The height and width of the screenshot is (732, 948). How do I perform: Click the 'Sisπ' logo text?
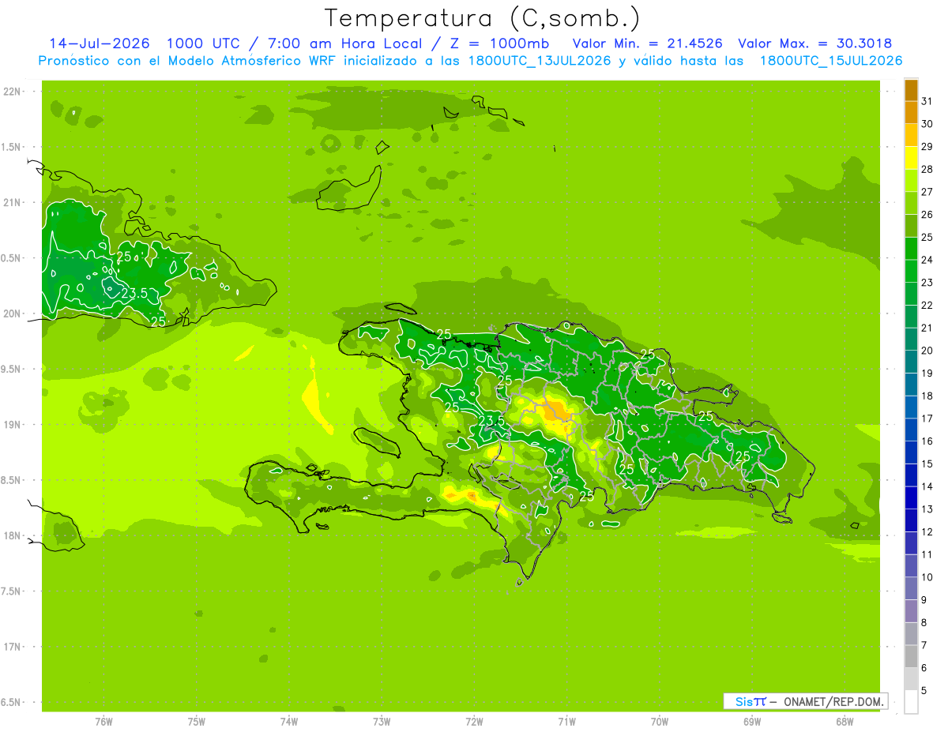(750, 701)
